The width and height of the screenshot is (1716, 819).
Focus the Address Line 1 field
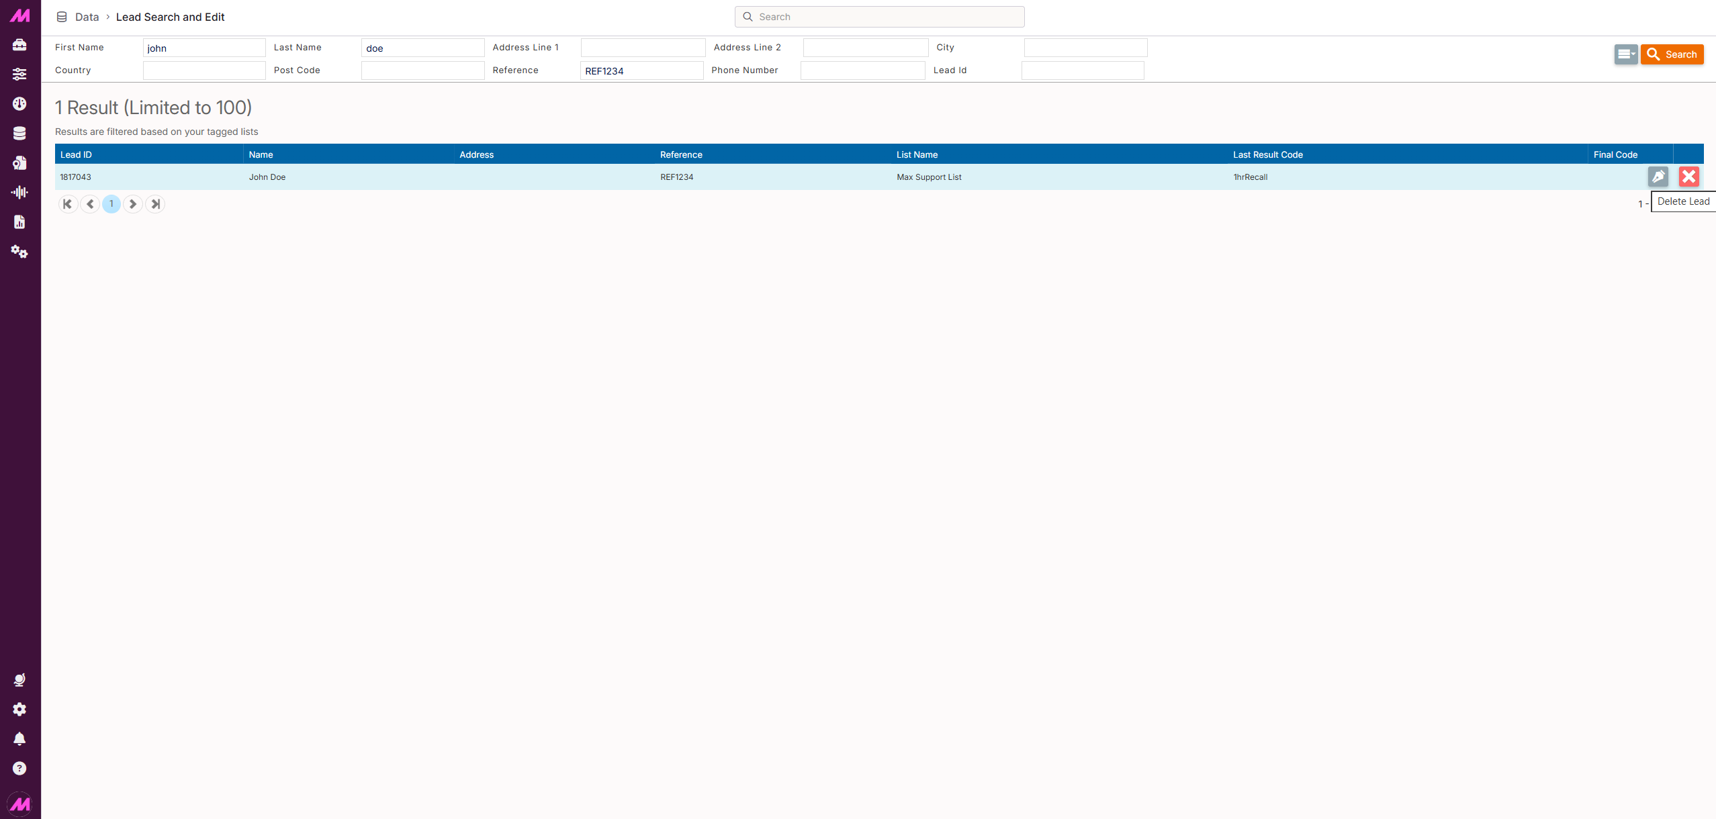643,48
